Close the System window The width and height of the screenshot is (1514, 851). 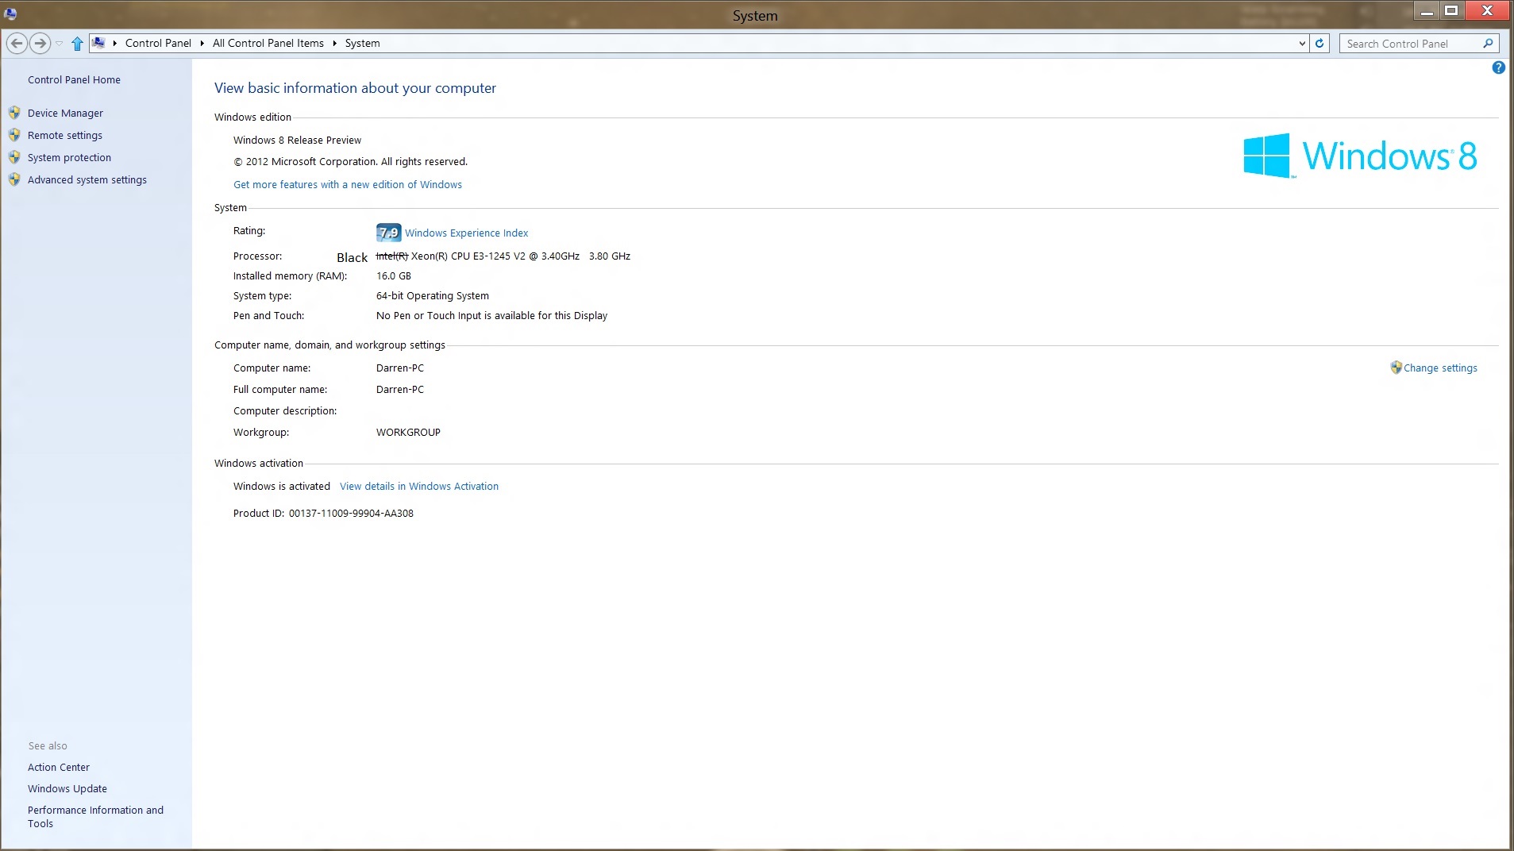[1487, 11]
